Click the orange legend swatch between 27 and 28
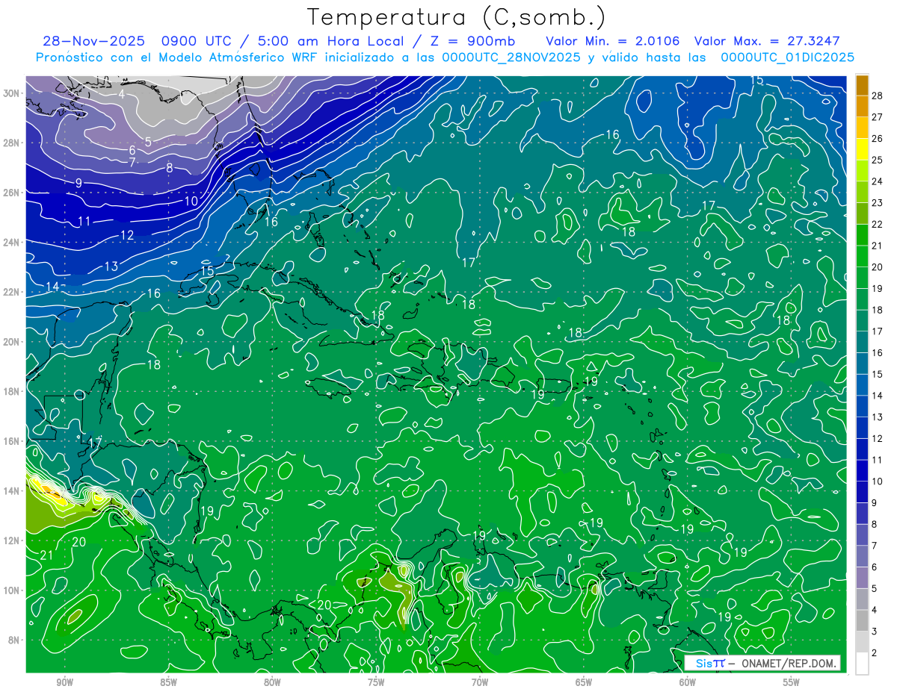Viewport: 897px width, 692px height. (862, 106)
